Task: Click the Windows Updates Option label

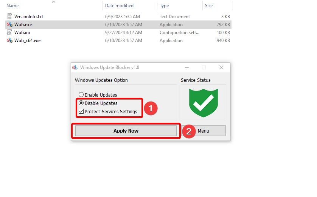Action: 101,80
